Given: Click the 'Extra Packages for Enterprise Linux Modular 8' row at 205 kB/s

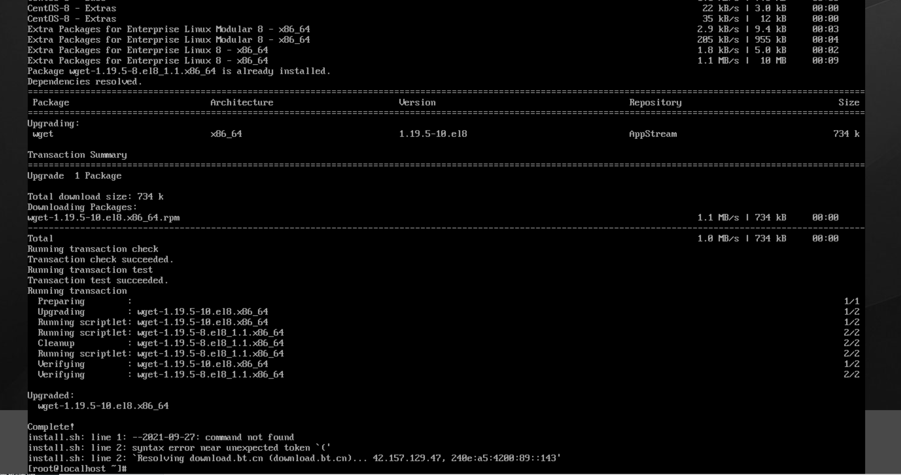Looking at the screenshot, I should coord(433,40).
